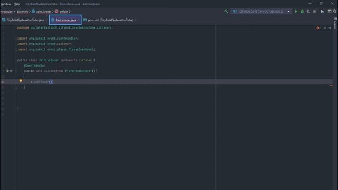
Task: Click the red error stripe mark on scrollbar
Action: tap(331, 85)
